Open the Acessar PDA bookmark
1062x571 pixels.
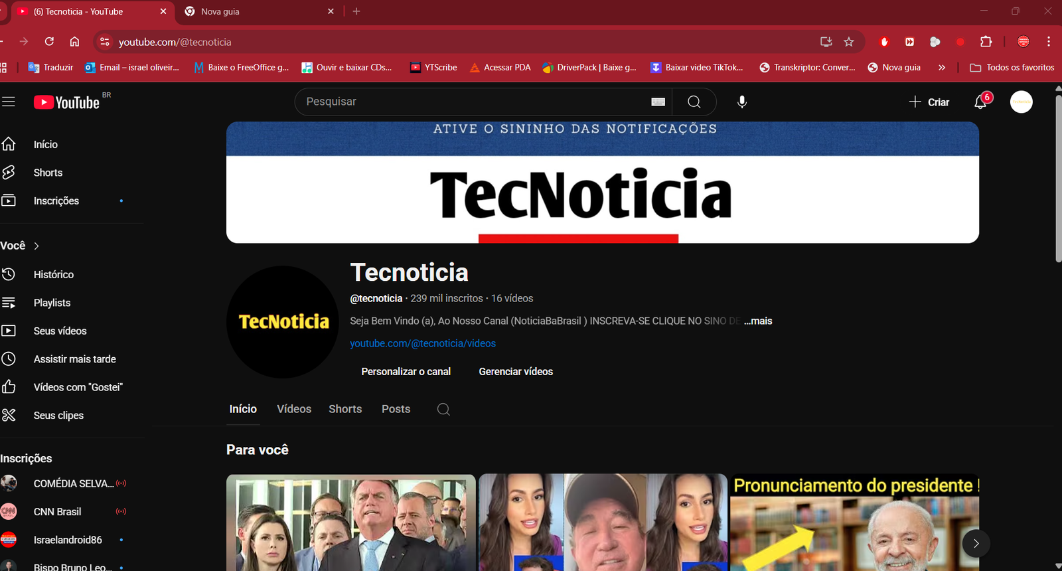click(x=500, y=67)
